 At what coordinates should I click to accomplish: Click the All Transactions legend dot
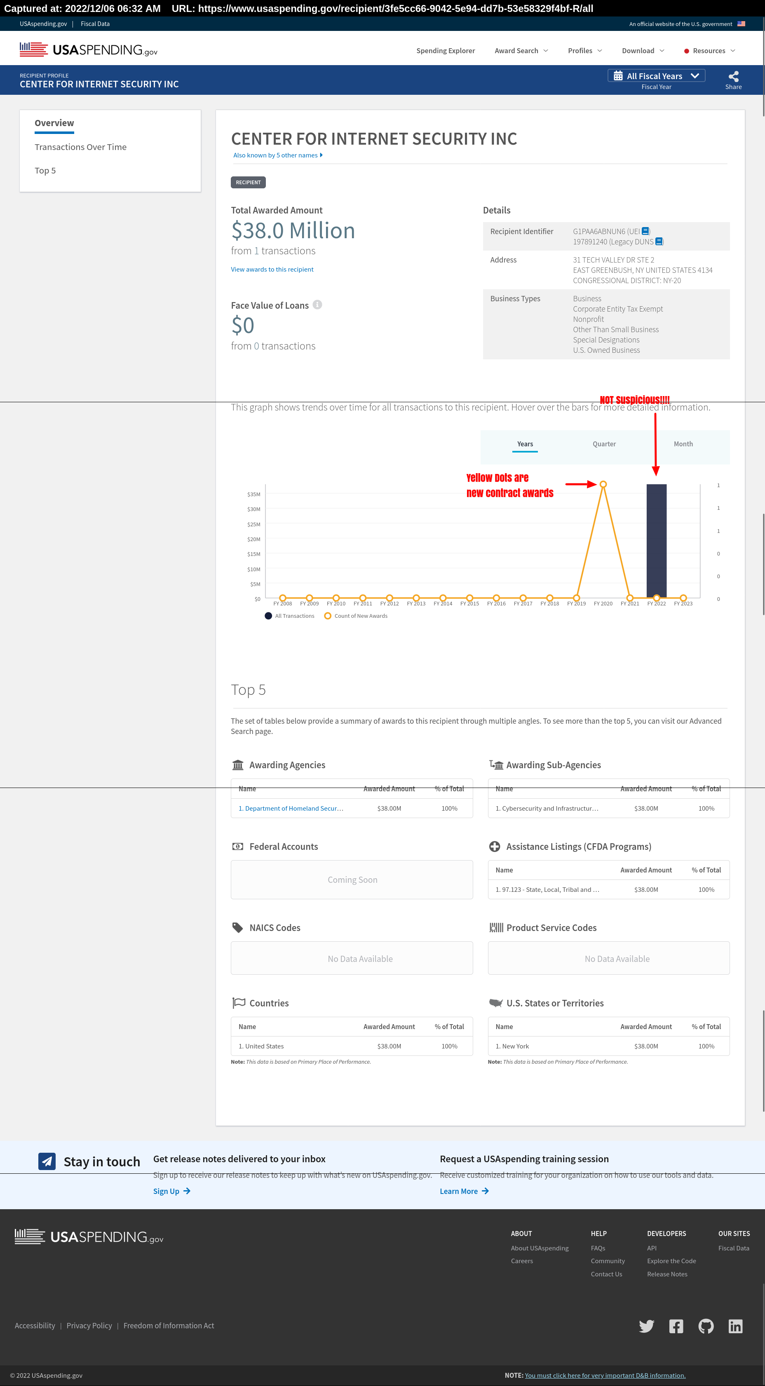(x=268, y=616)
